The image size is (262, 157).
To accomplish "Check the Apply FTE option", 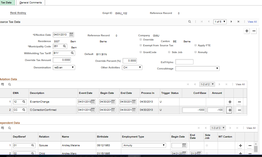I will point(195,45).
